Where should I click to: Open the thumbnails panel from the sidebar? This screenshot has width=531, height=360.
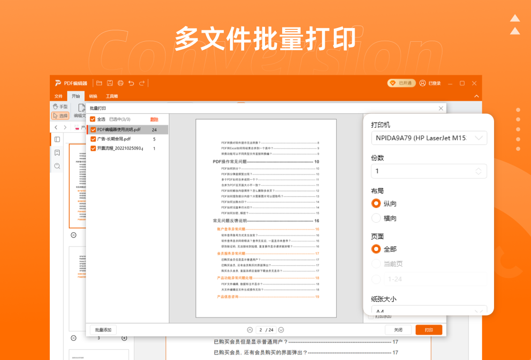pos(57,139)
